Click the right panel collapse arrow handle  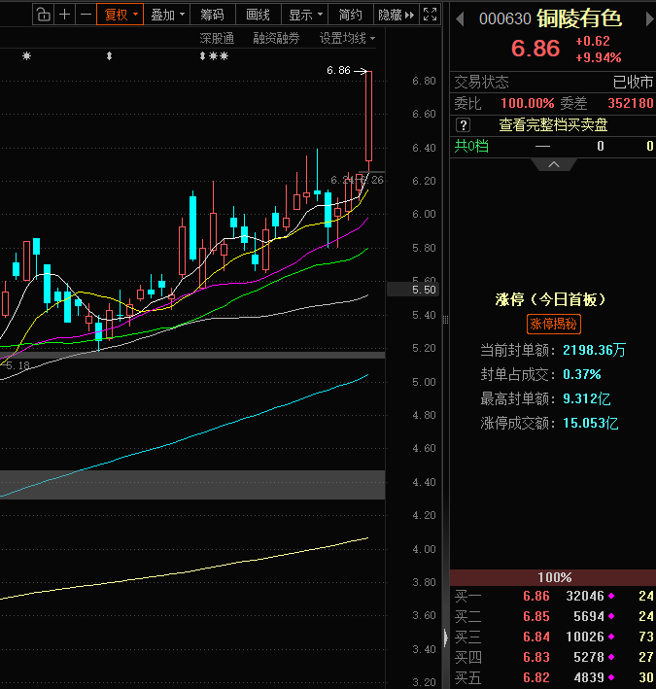tap(447, 637)
